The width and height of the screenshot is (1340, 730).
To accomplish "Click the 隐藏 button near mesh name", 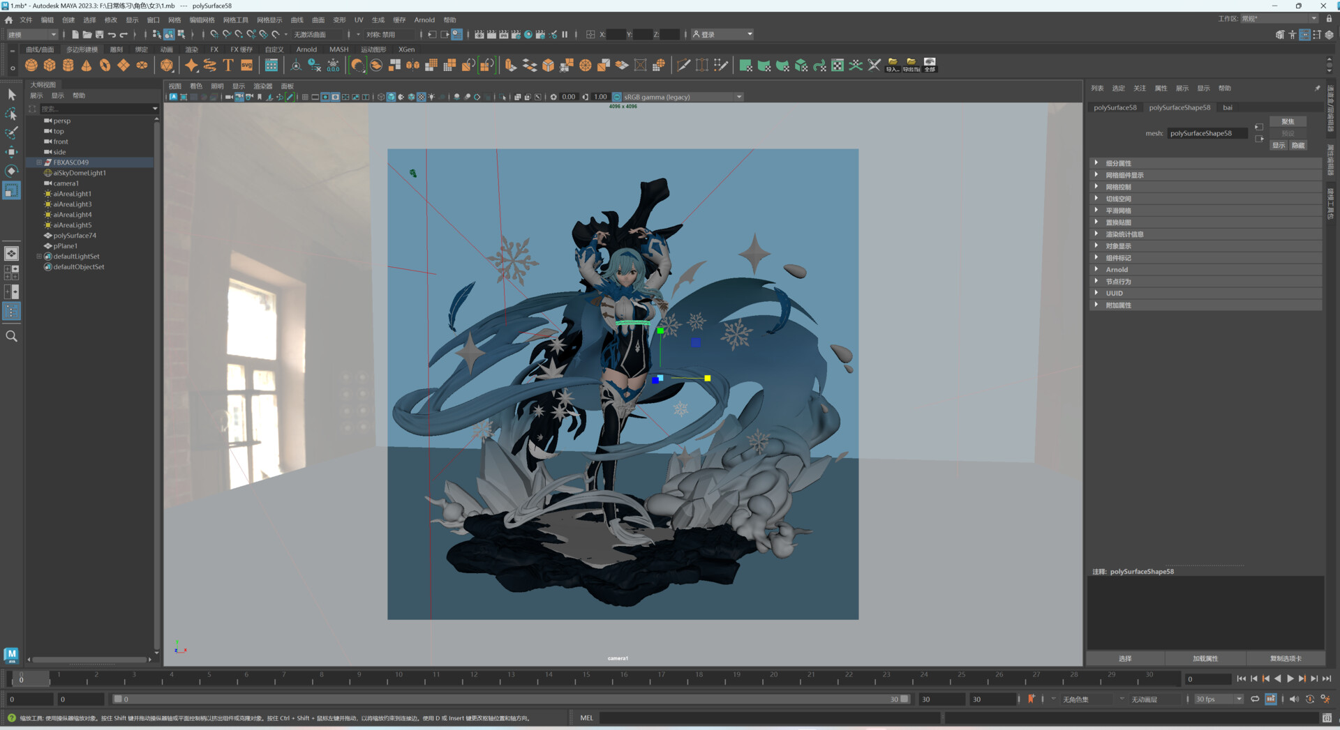I will point(1299,145).
